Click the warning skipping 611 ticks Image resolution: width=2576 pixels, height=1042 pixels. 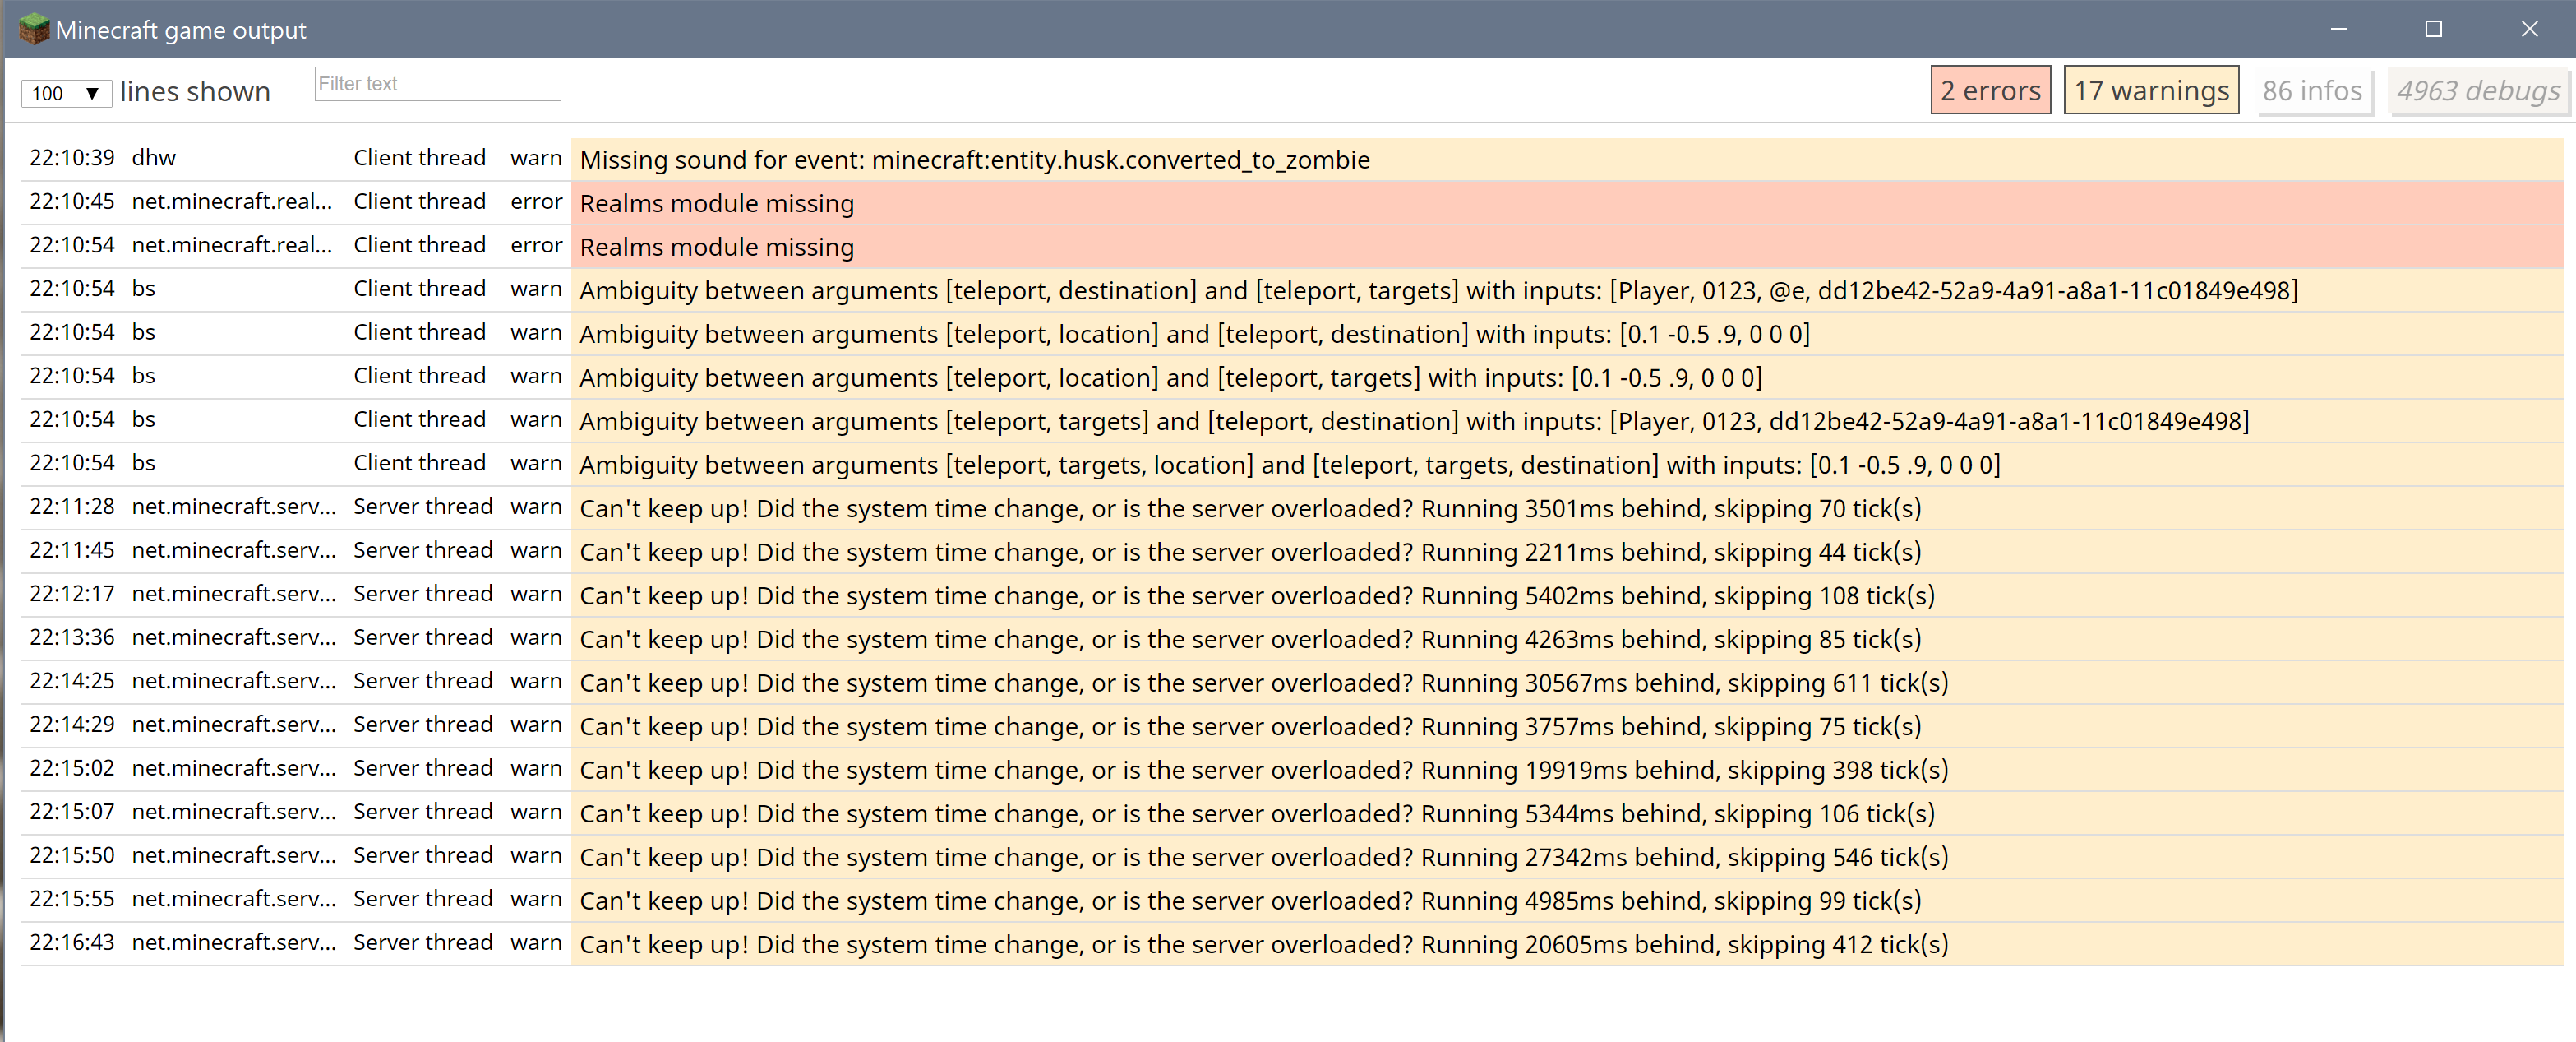pos(1263,683)
